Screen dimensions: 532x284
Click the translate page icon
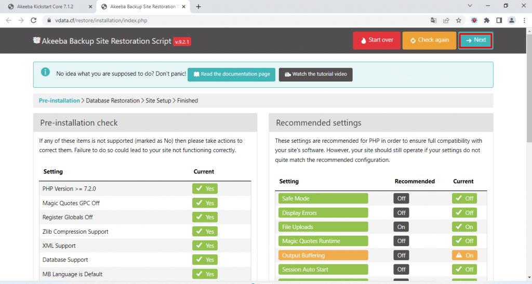click(433, 21)
